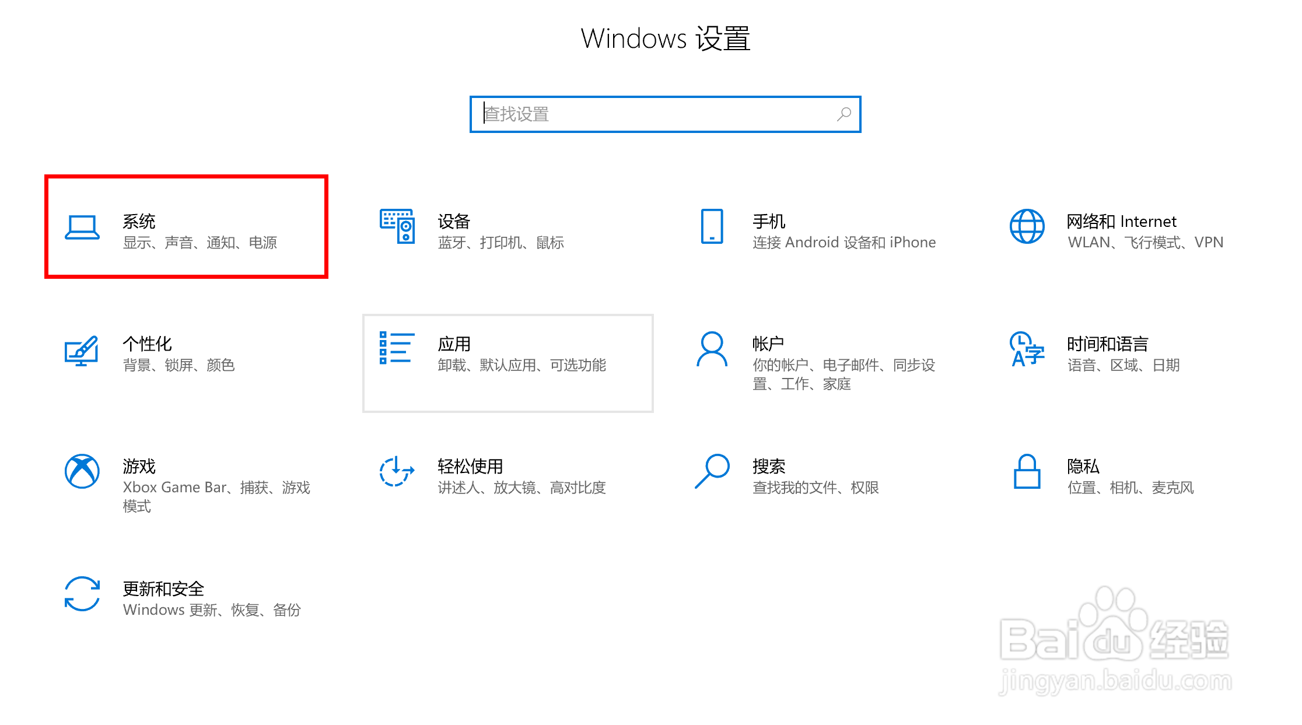Image resolution: width=1302 pixels, height=725 pixels.
Task: Click text 连接 Android 设备和 iPhone
Action: click(844, 243)
